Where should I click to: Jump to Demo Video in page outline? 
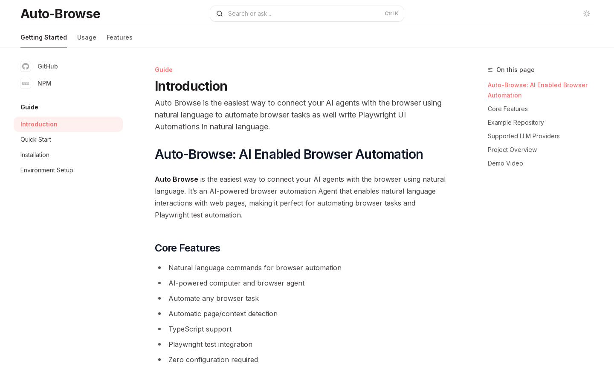pyautogui.click(x=505, y=163)
